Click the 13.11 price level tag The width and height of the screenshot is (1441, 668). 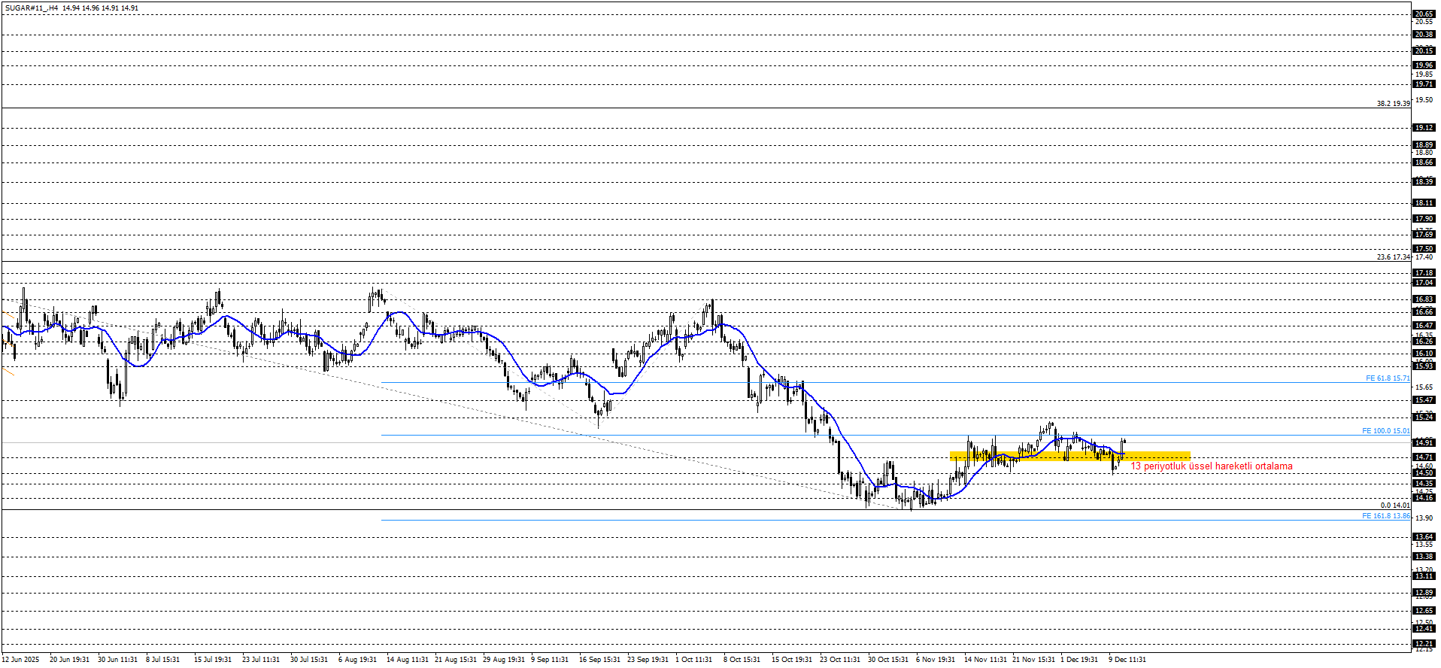click(x=1423, y=576)
